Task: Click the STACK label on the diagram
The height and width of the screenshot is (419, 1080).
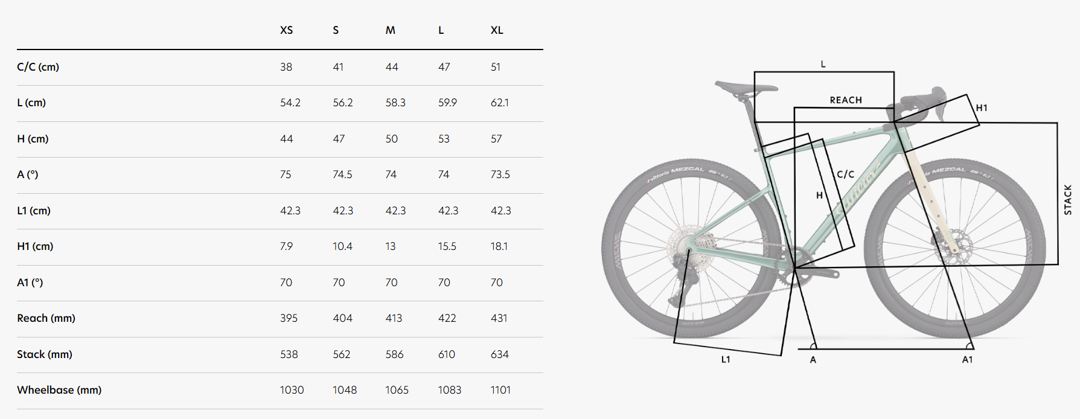Action: click(x=1067, y=200)
